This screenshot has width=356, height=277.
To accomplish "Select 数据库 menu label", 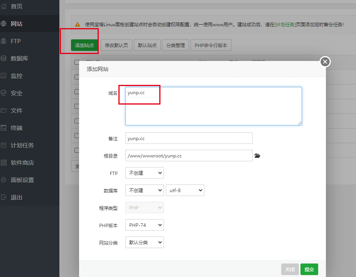I will click(20, 58).
